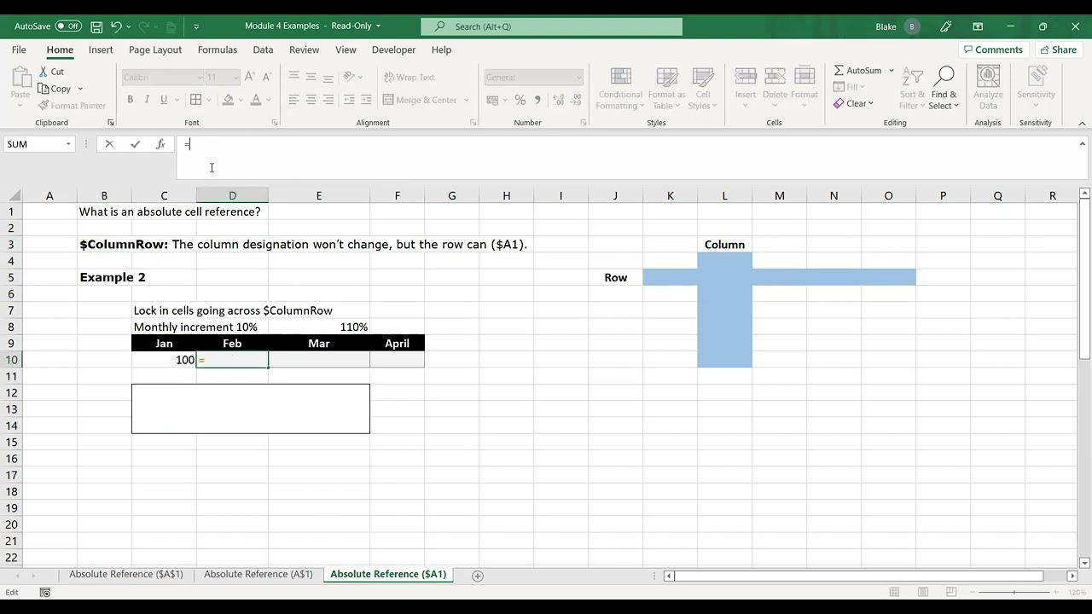Viewport: 1092px width, 614px height.
Task: Open Format as Table gallery
Action: [x=666, y=88]
